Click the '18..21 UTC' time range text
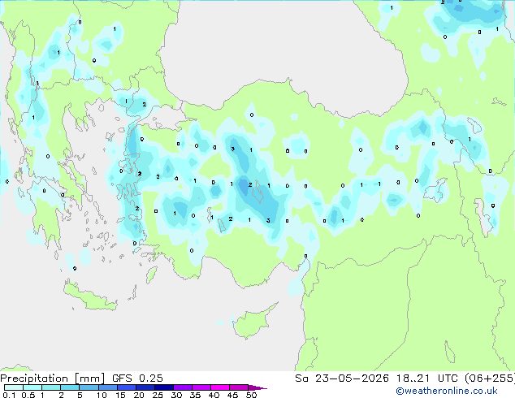The image size is (515, 398). (426, 379)
